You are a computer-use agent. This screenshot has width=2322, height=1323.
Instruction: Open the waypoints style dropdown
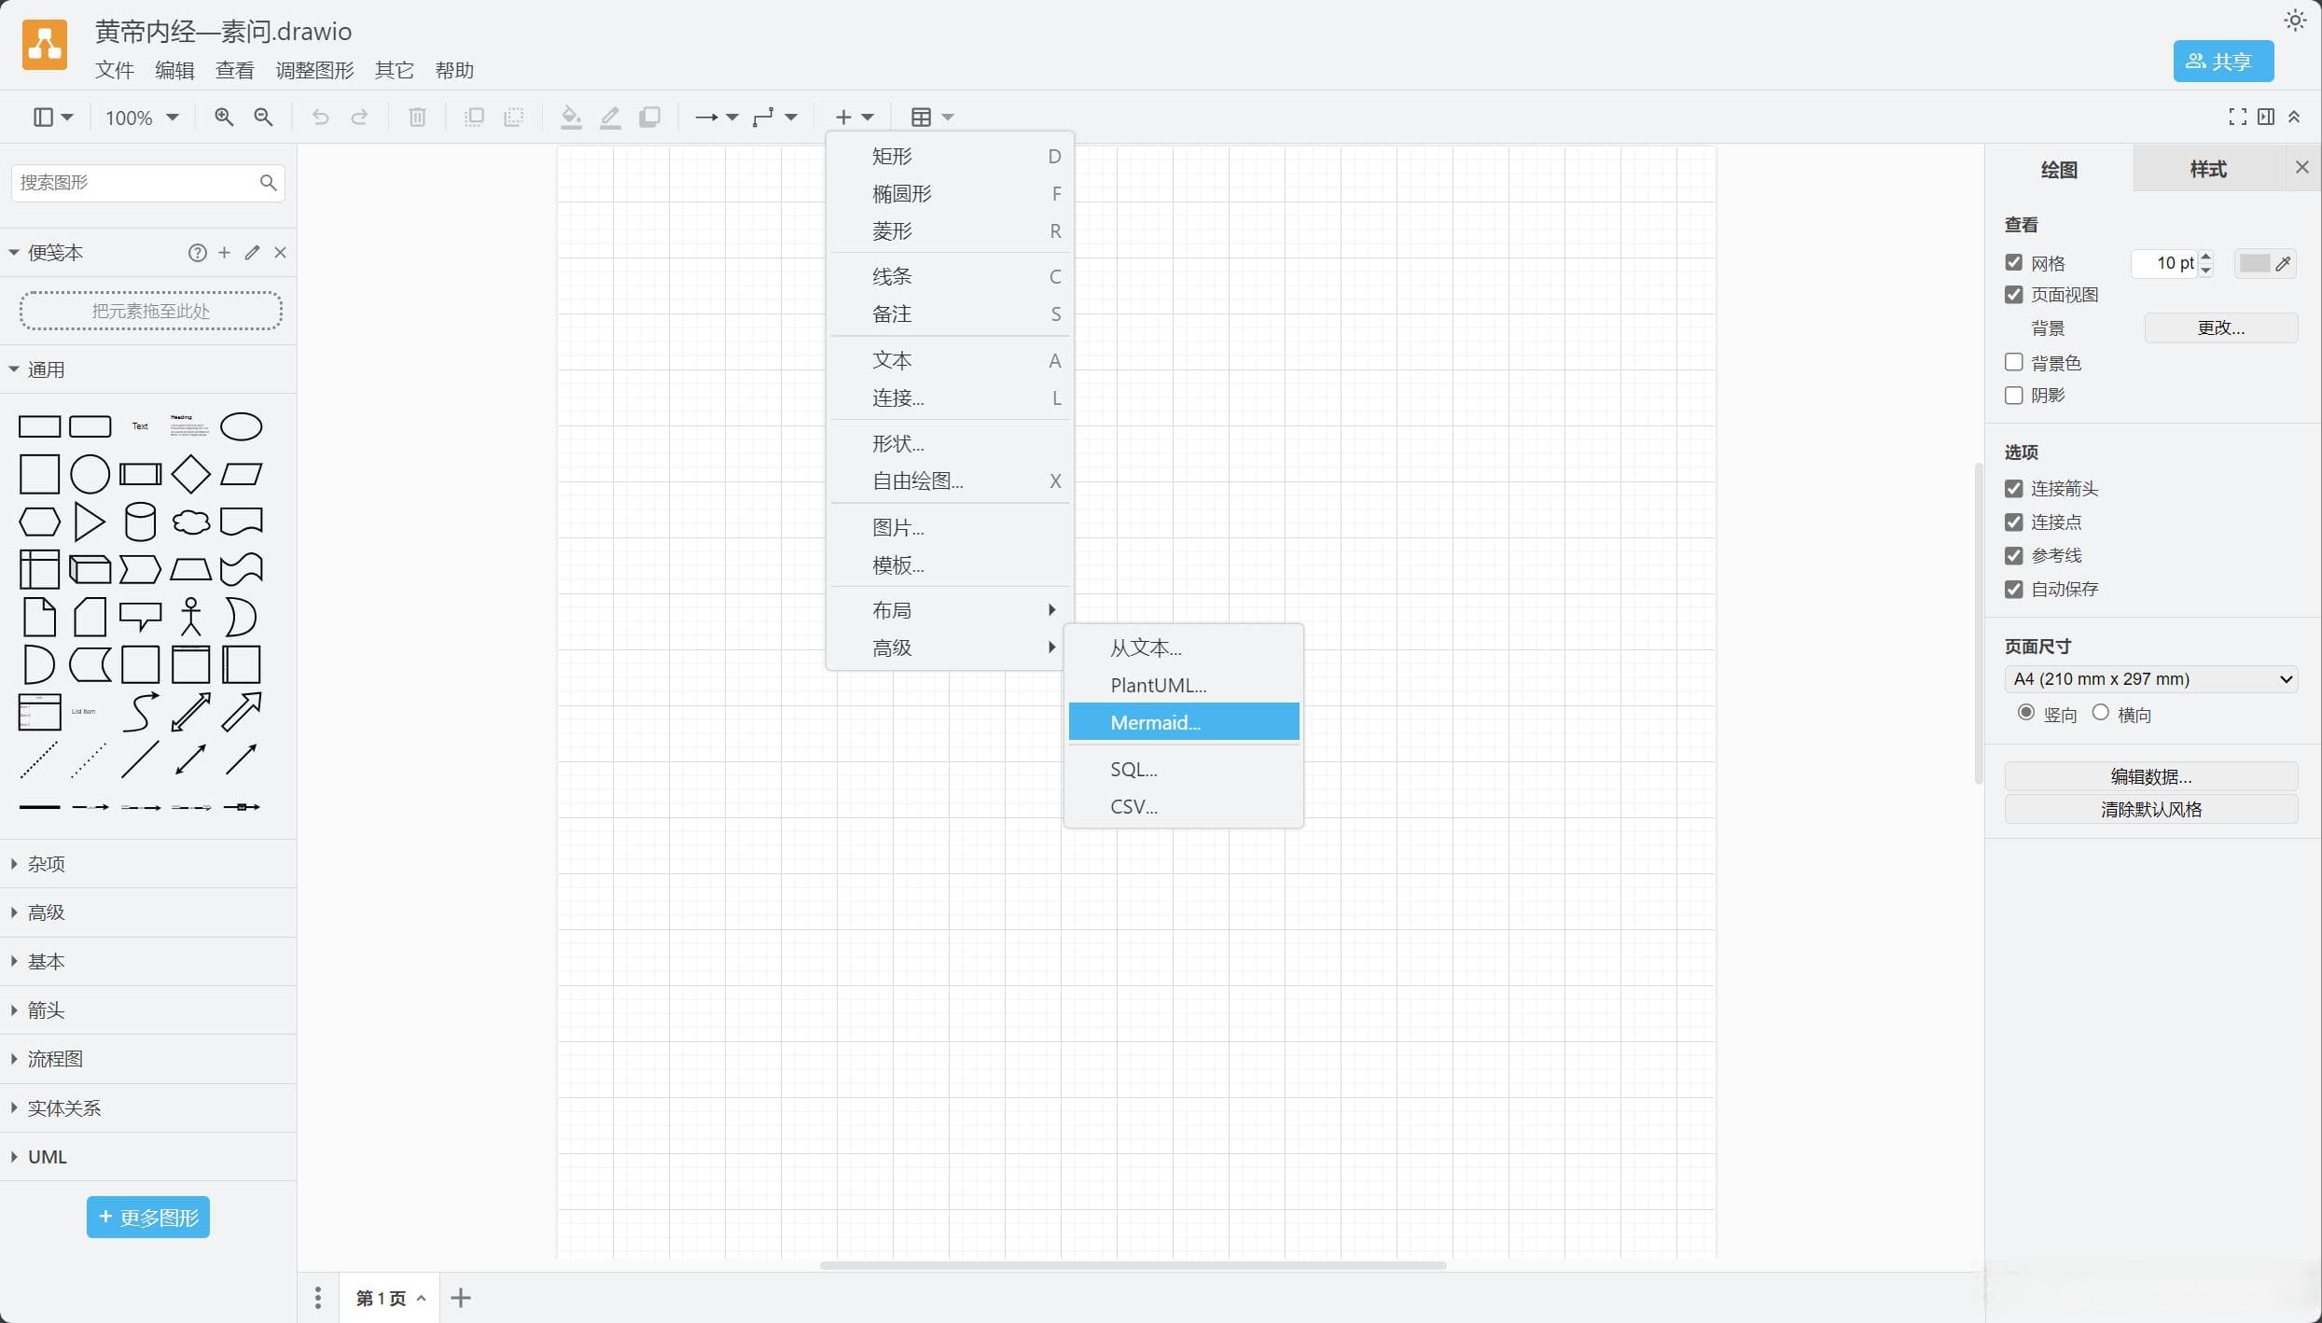pyautogui.click(x=774, y=117)
